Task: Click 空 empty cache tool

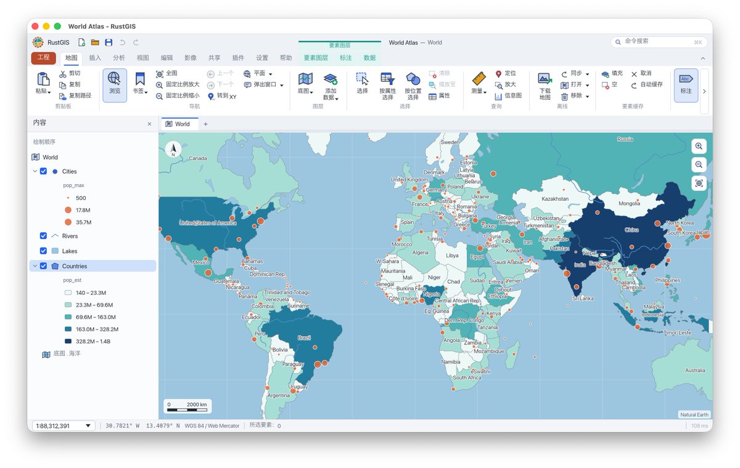Action: tap(609, 84)
